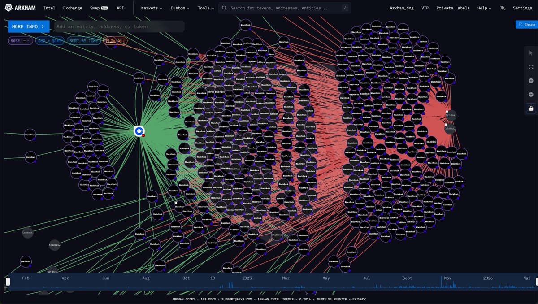Click the search magnifier icon
538x304 pixels.
(224, 8)
